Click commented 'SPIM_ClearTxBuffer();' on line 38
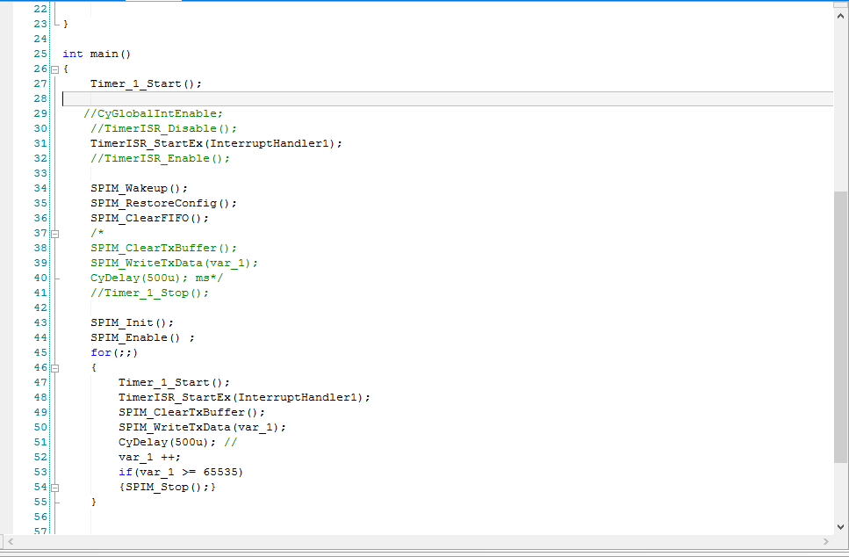This screenshot has height=557, width=849. pos(163,248)
